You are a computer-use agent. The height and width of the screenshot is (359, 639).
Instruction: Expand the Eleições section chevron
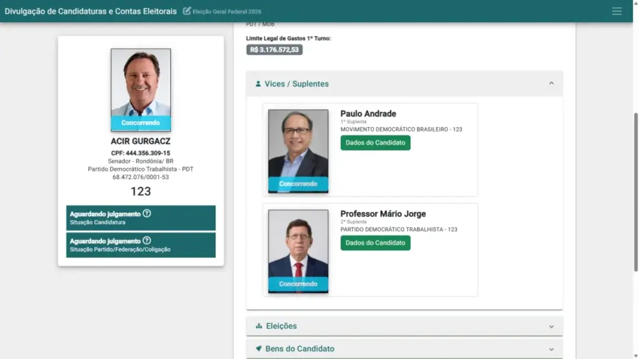[551, 326]
